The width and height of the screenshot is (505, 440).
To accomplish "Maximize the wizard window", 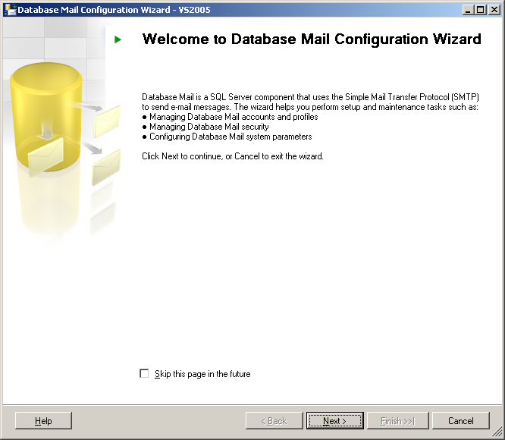I will [x=480, y=10].
